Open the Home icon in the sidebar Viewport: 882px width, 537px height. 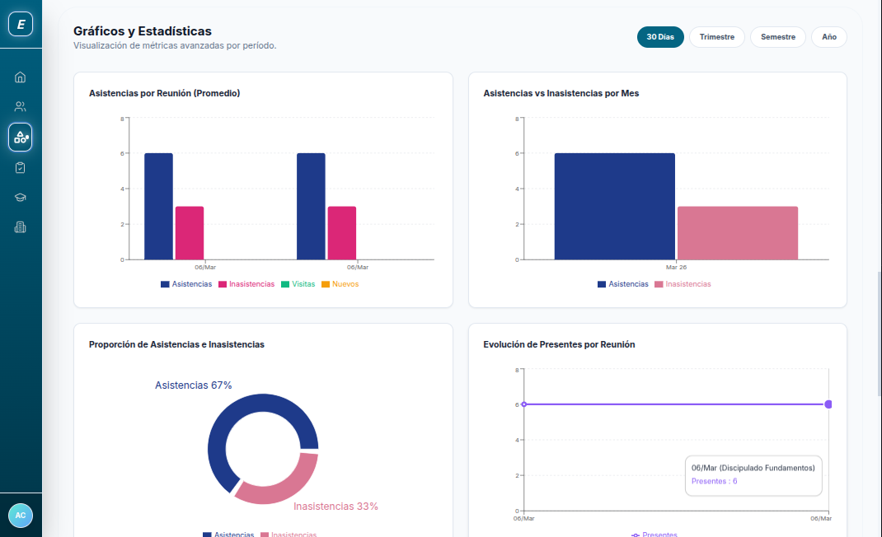[21, 77]
